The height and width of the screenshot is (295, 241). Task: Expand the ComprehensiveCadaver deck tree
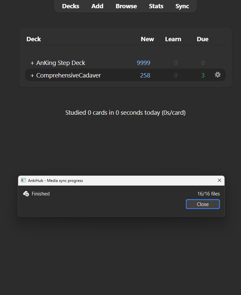[32, 75]
